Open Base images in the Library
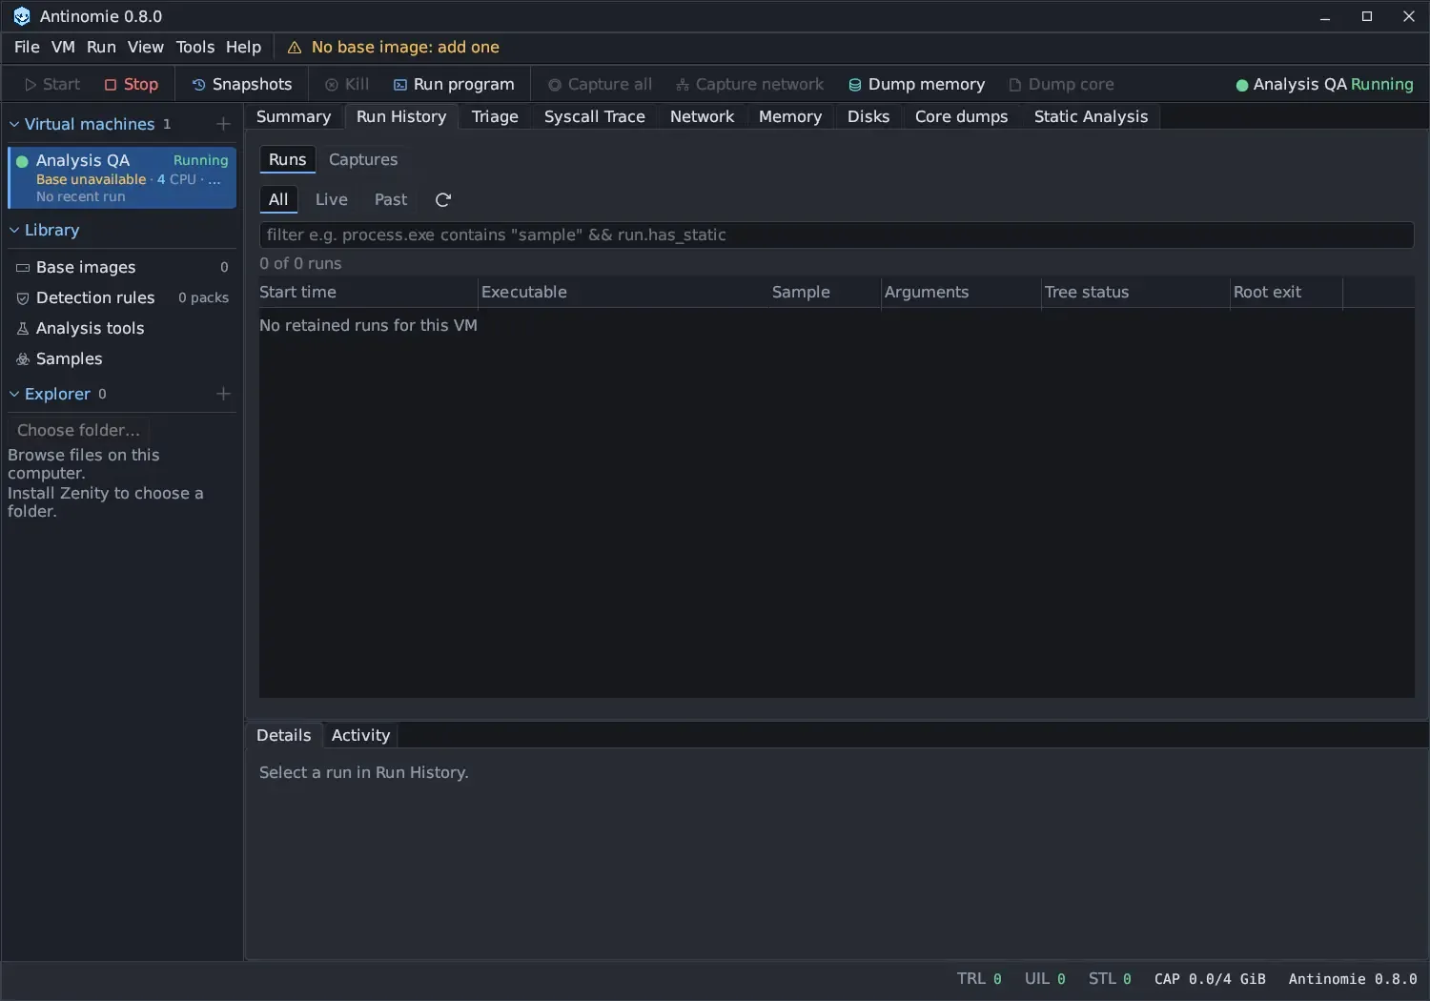 [x=122, y=267]
